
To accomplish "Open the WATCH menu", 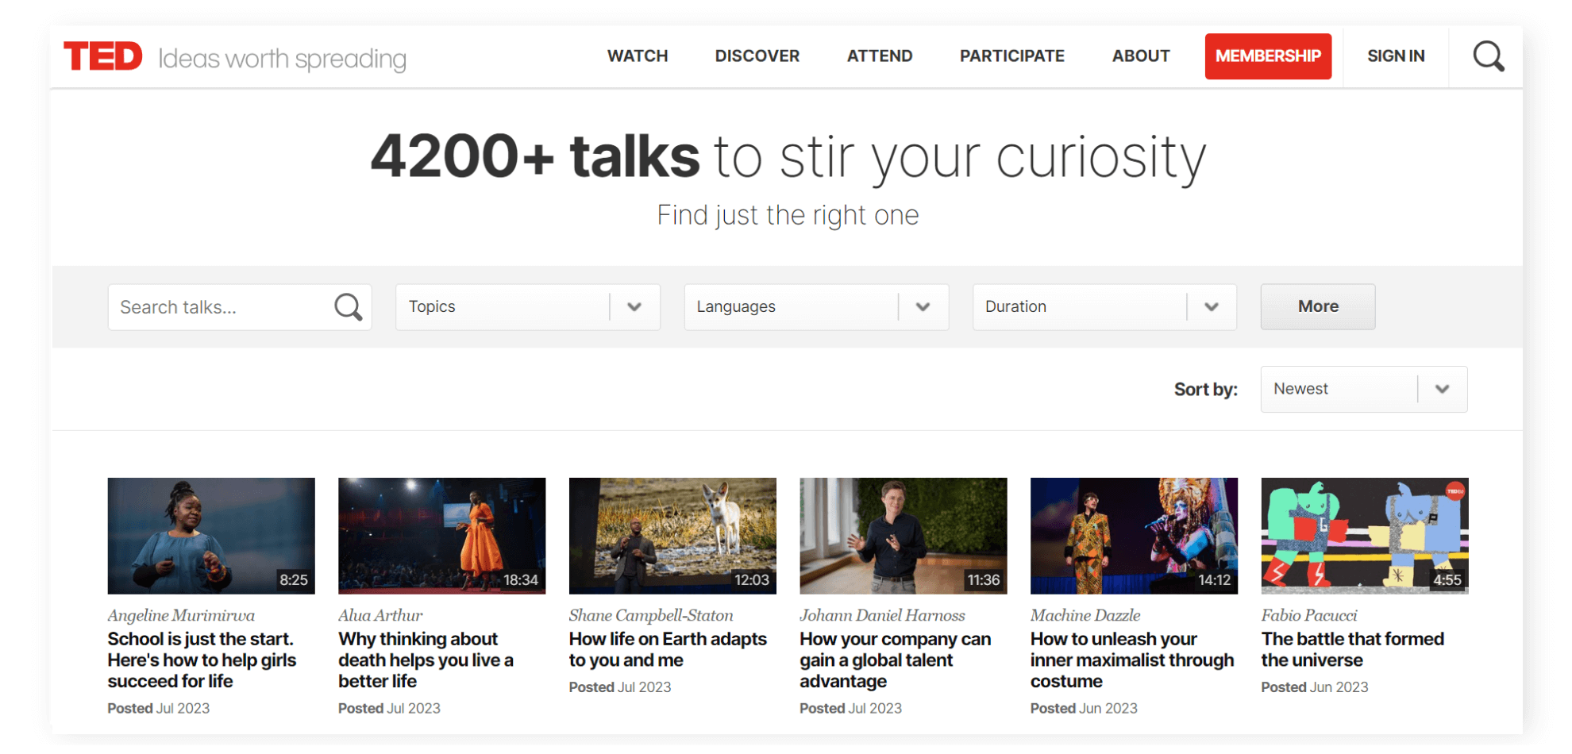I will (637, 56).
